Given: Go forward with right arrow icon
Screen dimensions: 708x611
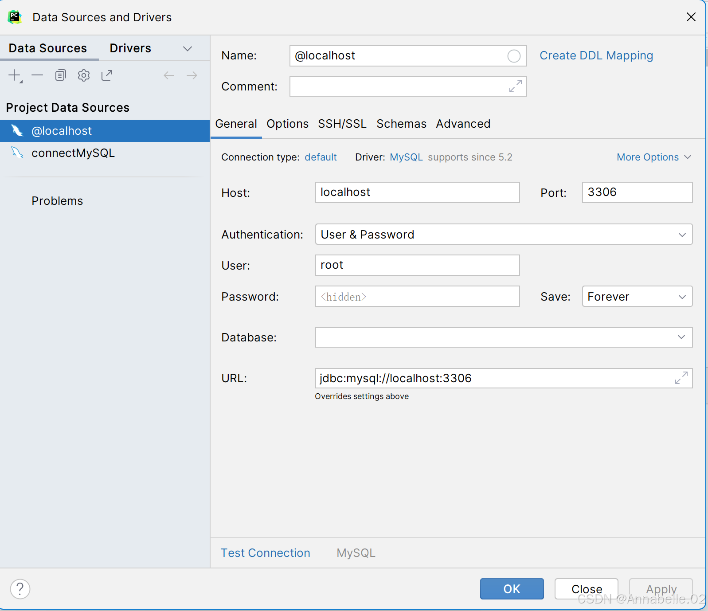Looking at the screenshot, I should coord(192,75).
